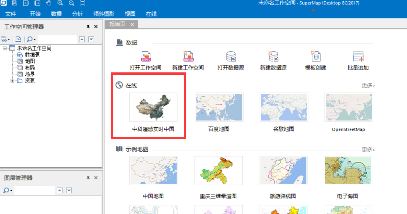Open the 中国地图 sample map thumbnail
The width and height of the screenshot is (407, 214).
pyautogui.click(x=154, y=171)
